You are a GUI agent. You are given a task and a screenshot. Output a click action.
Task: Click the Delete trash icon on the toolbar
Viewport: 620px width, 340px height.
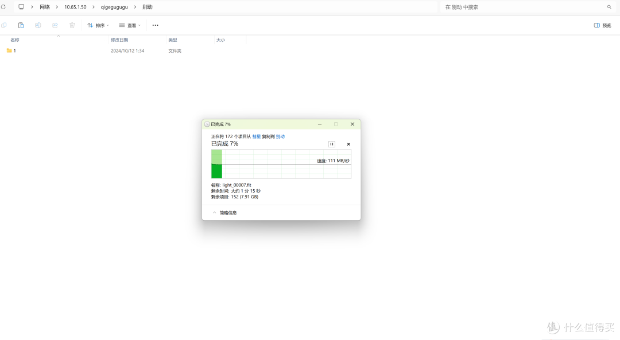point(71,25)
